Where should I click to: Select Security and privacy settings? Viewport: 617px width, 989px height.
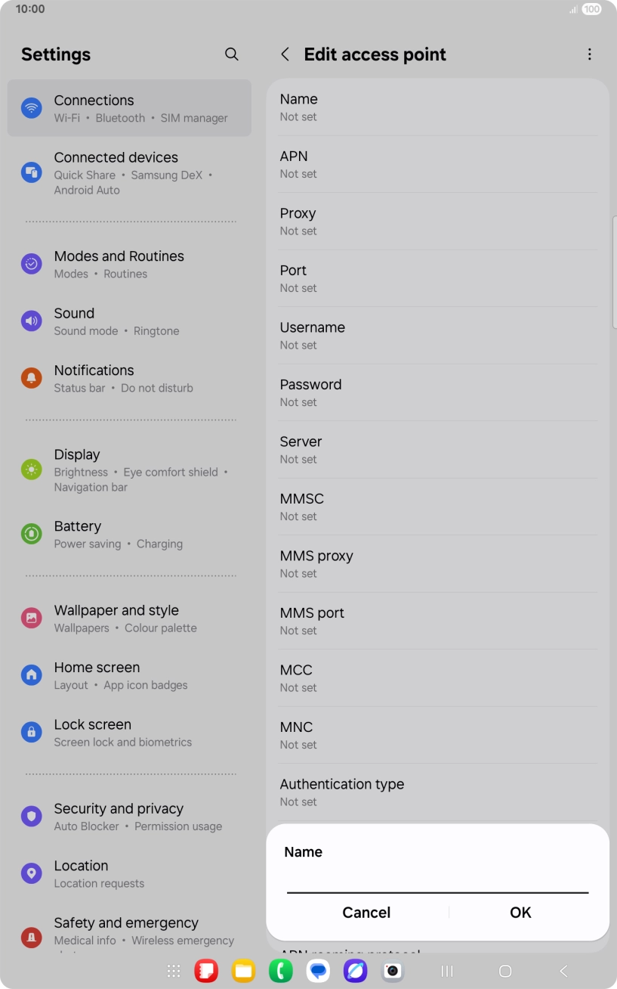point(129,816)
